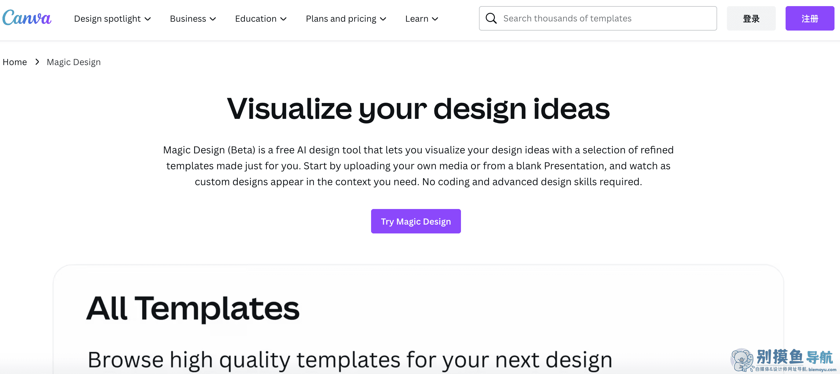Click the 注册 sign up button
The image size is (840, 374).
click(810, 18)
